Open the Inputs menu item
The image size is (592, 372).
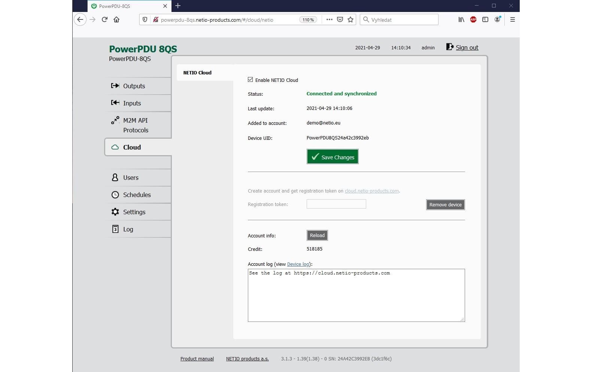(x=138, y=103)
